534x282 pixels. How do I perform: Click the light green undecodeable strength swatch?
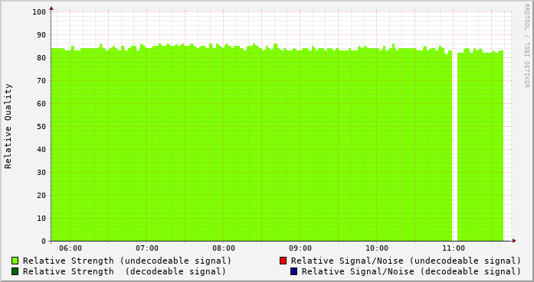(x=15, y=261)
